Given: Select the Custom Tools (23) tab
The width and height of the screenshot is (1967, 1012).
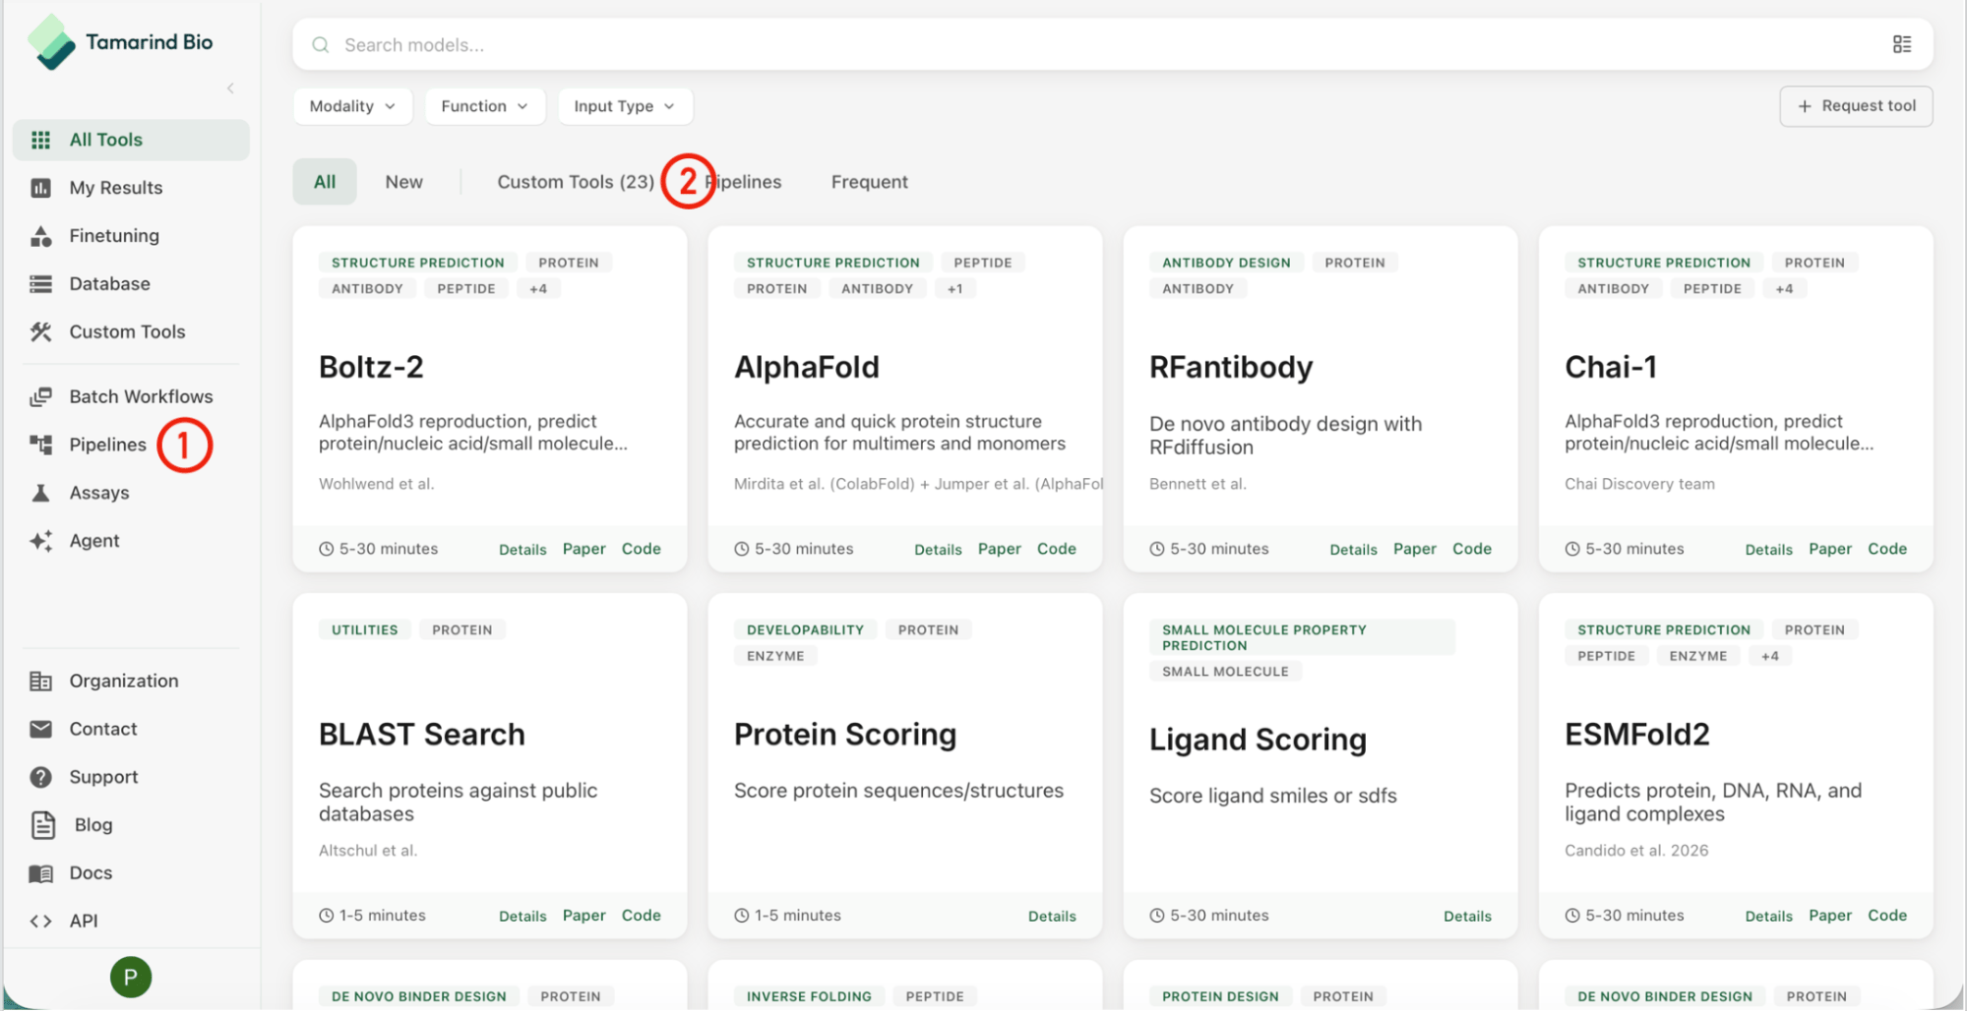Looking at the screenshot, I should 576,182.
